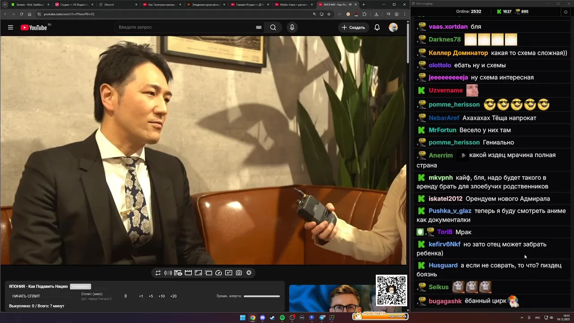Click username bugagashk in chat
Screen dimensions: 574x323
pyautogui.click(x=445, y=301)
